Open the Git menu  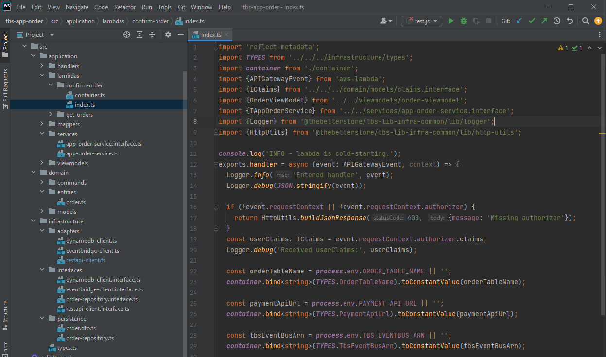[x=181, y=7]
